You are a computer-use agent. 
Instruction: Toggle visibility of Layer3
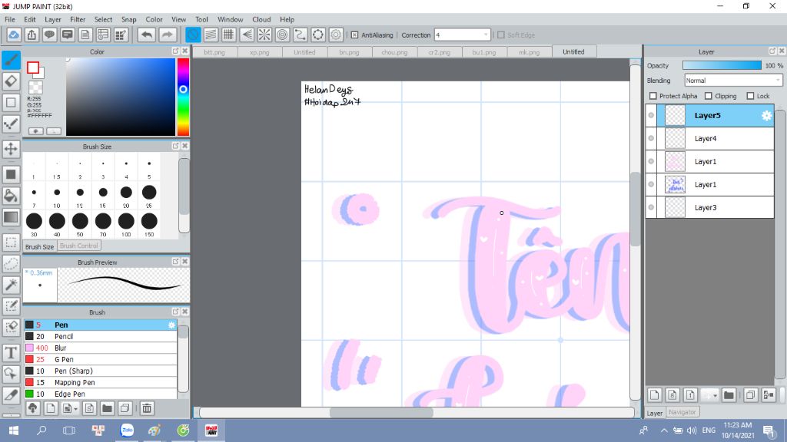tap(651, 207)
